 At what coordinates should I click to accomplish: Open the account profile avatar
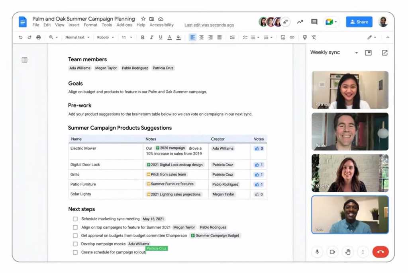pos(383,22)
